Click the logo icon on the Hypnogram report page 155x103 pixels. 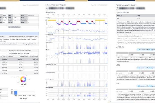coord(47,8)
